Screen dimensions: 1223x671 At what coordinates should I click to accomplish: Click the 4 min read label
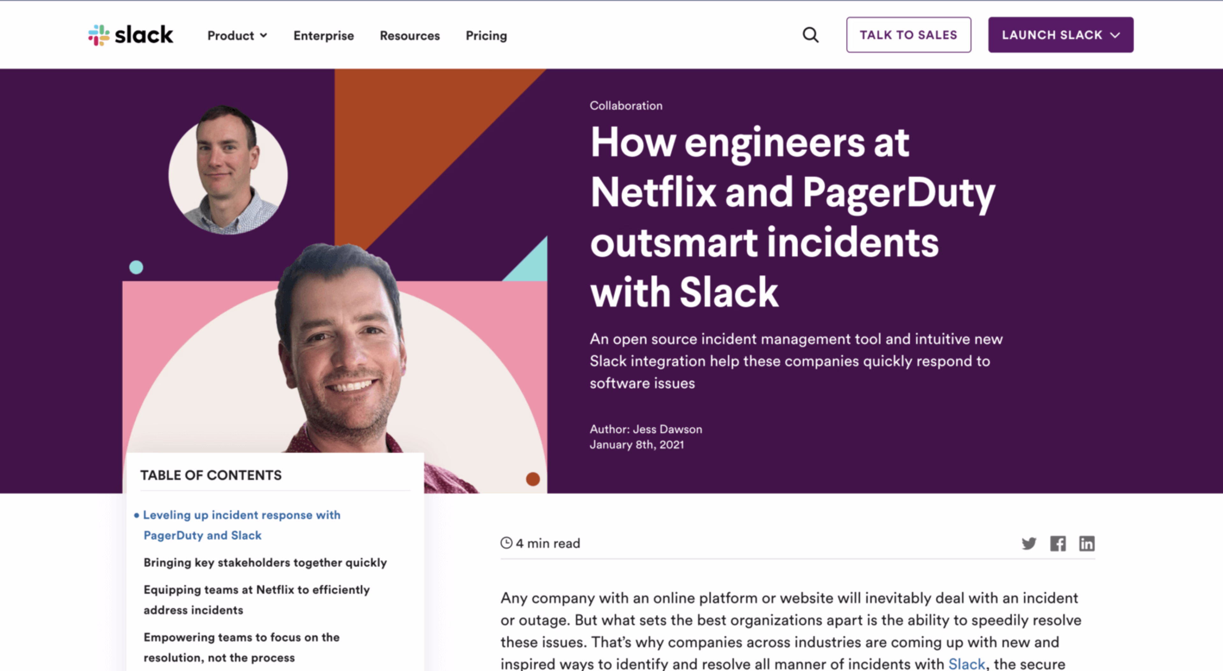548,543
